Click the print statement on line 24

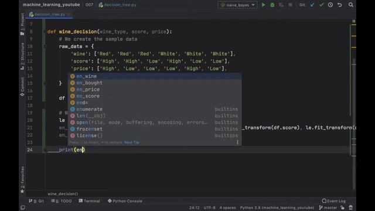click(x=71, y=150)
